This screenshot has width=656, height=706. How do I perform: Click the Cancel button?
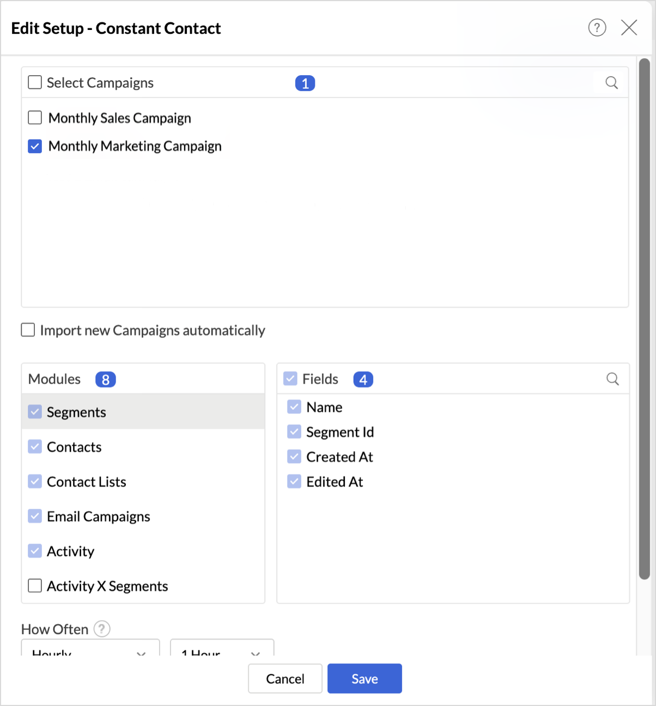(x=285, y=679)
